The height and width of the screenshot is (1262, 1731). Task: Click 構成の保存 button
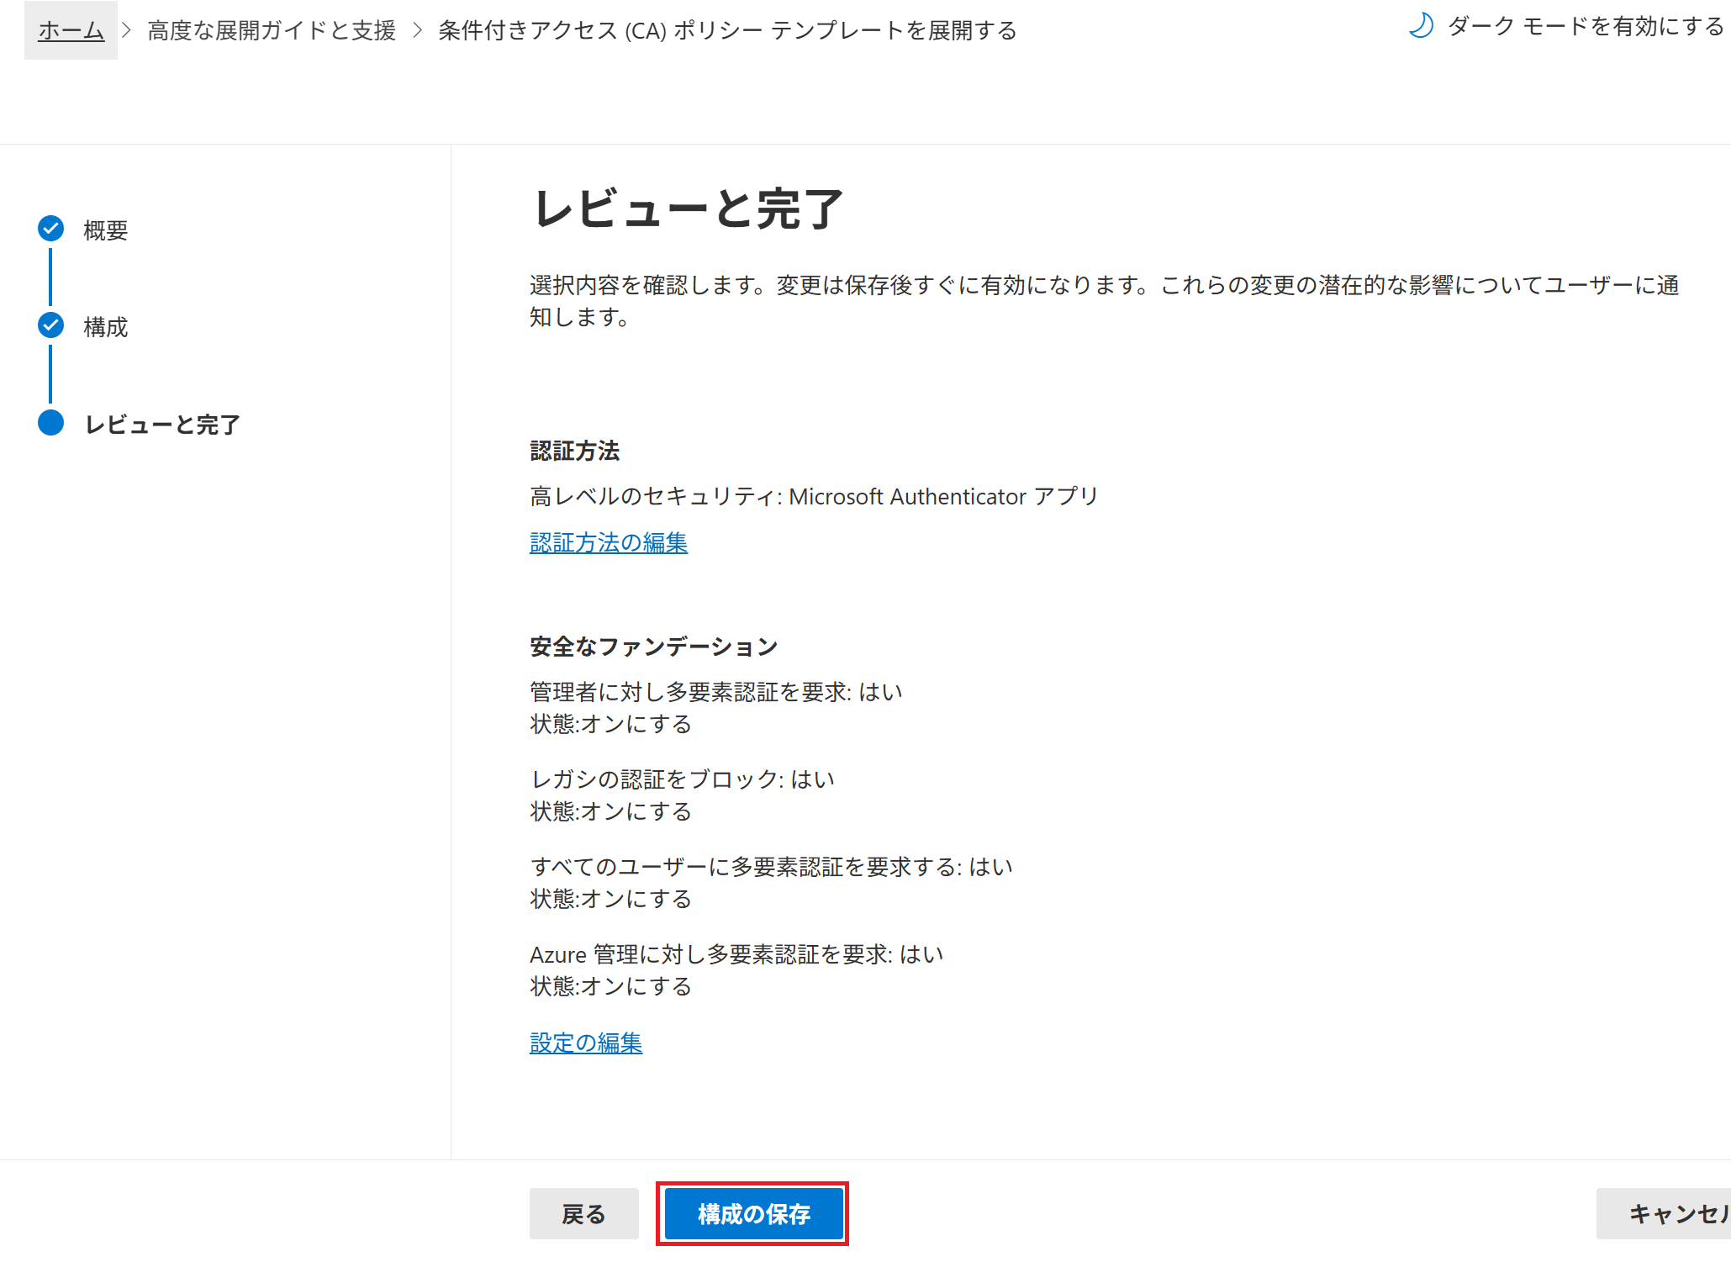point(753,1214)
